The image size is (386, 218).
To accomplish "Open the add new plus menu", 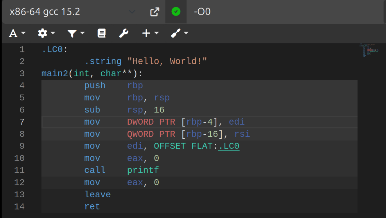I will 151,33.
